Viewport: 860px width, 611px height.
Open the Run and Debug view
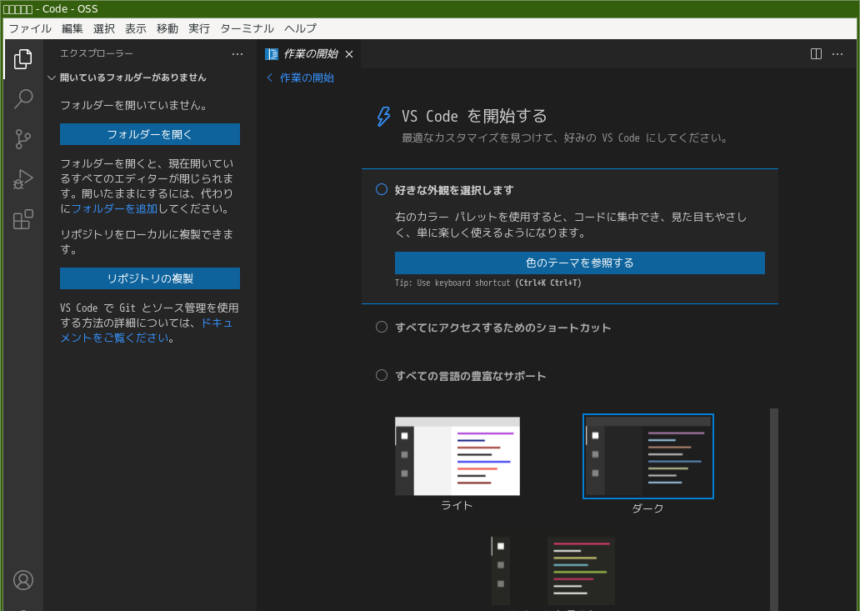click(x=23, y=179)
